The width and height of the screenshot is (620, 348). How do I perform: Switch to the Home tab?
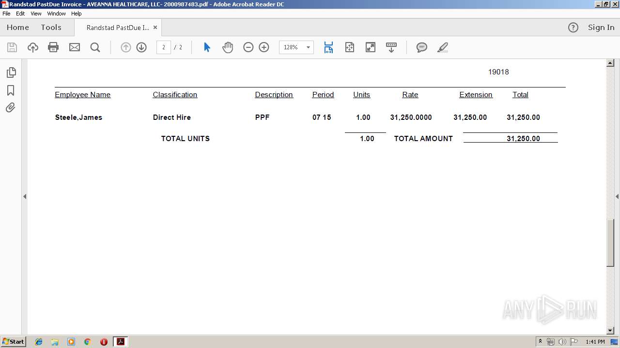[18, 28]
